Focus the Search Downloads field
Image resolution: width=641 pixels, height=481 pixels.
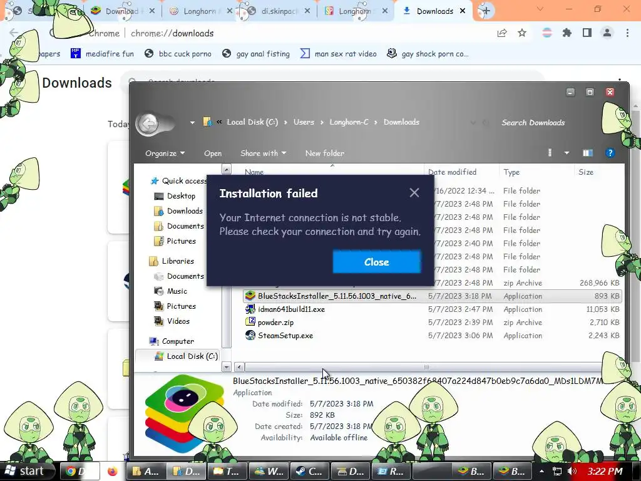[533, 123]
